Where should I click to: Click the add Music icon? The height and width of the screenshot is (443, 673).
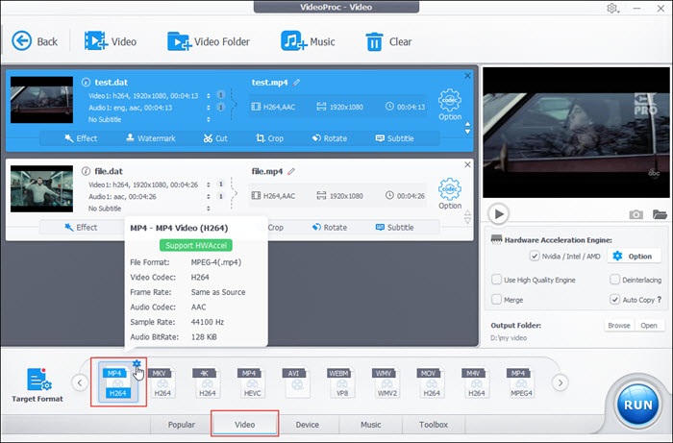(293, 41)
